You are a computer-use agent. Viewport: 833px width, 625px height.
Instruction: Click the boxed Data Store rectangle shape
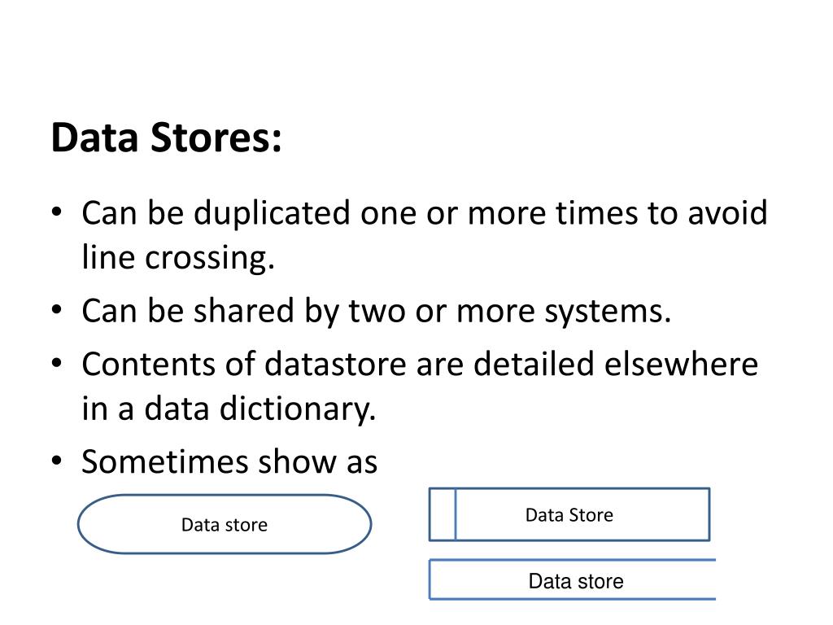(569, 514)
